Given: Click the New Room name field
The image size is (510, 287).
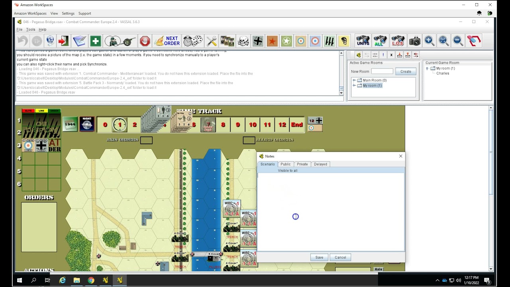Looking at the screenshot, I should (382, 71).
